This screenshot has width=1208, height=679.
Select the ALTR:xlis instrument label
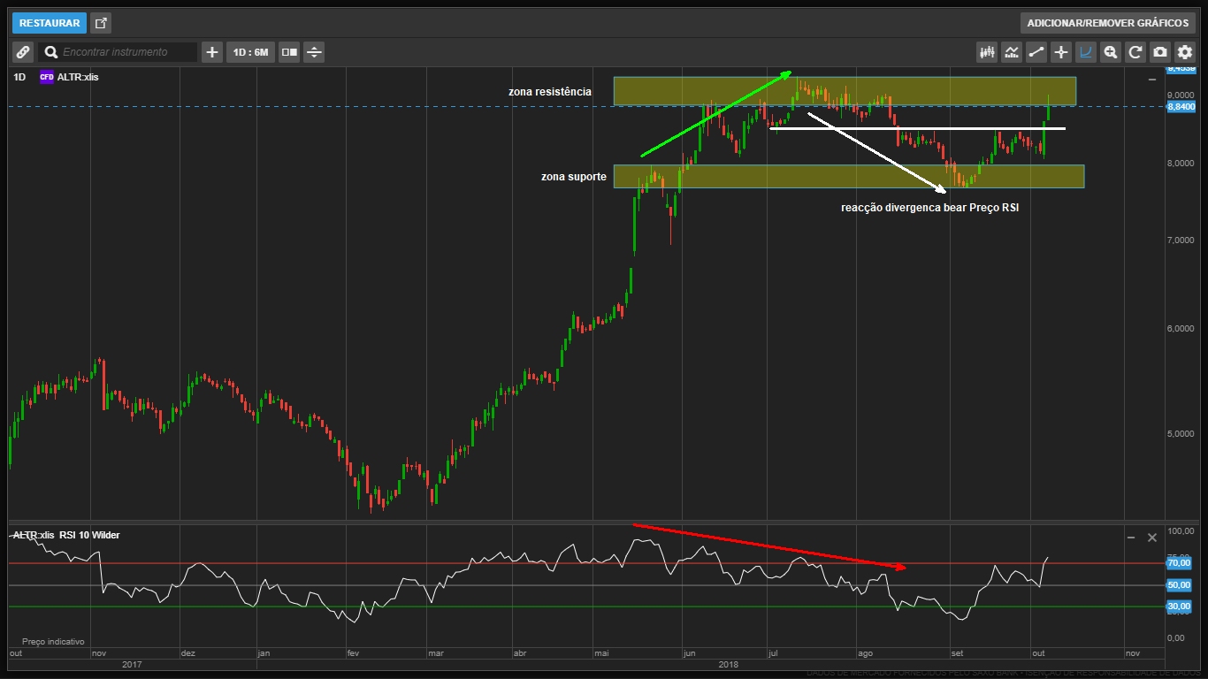point(78,77)
